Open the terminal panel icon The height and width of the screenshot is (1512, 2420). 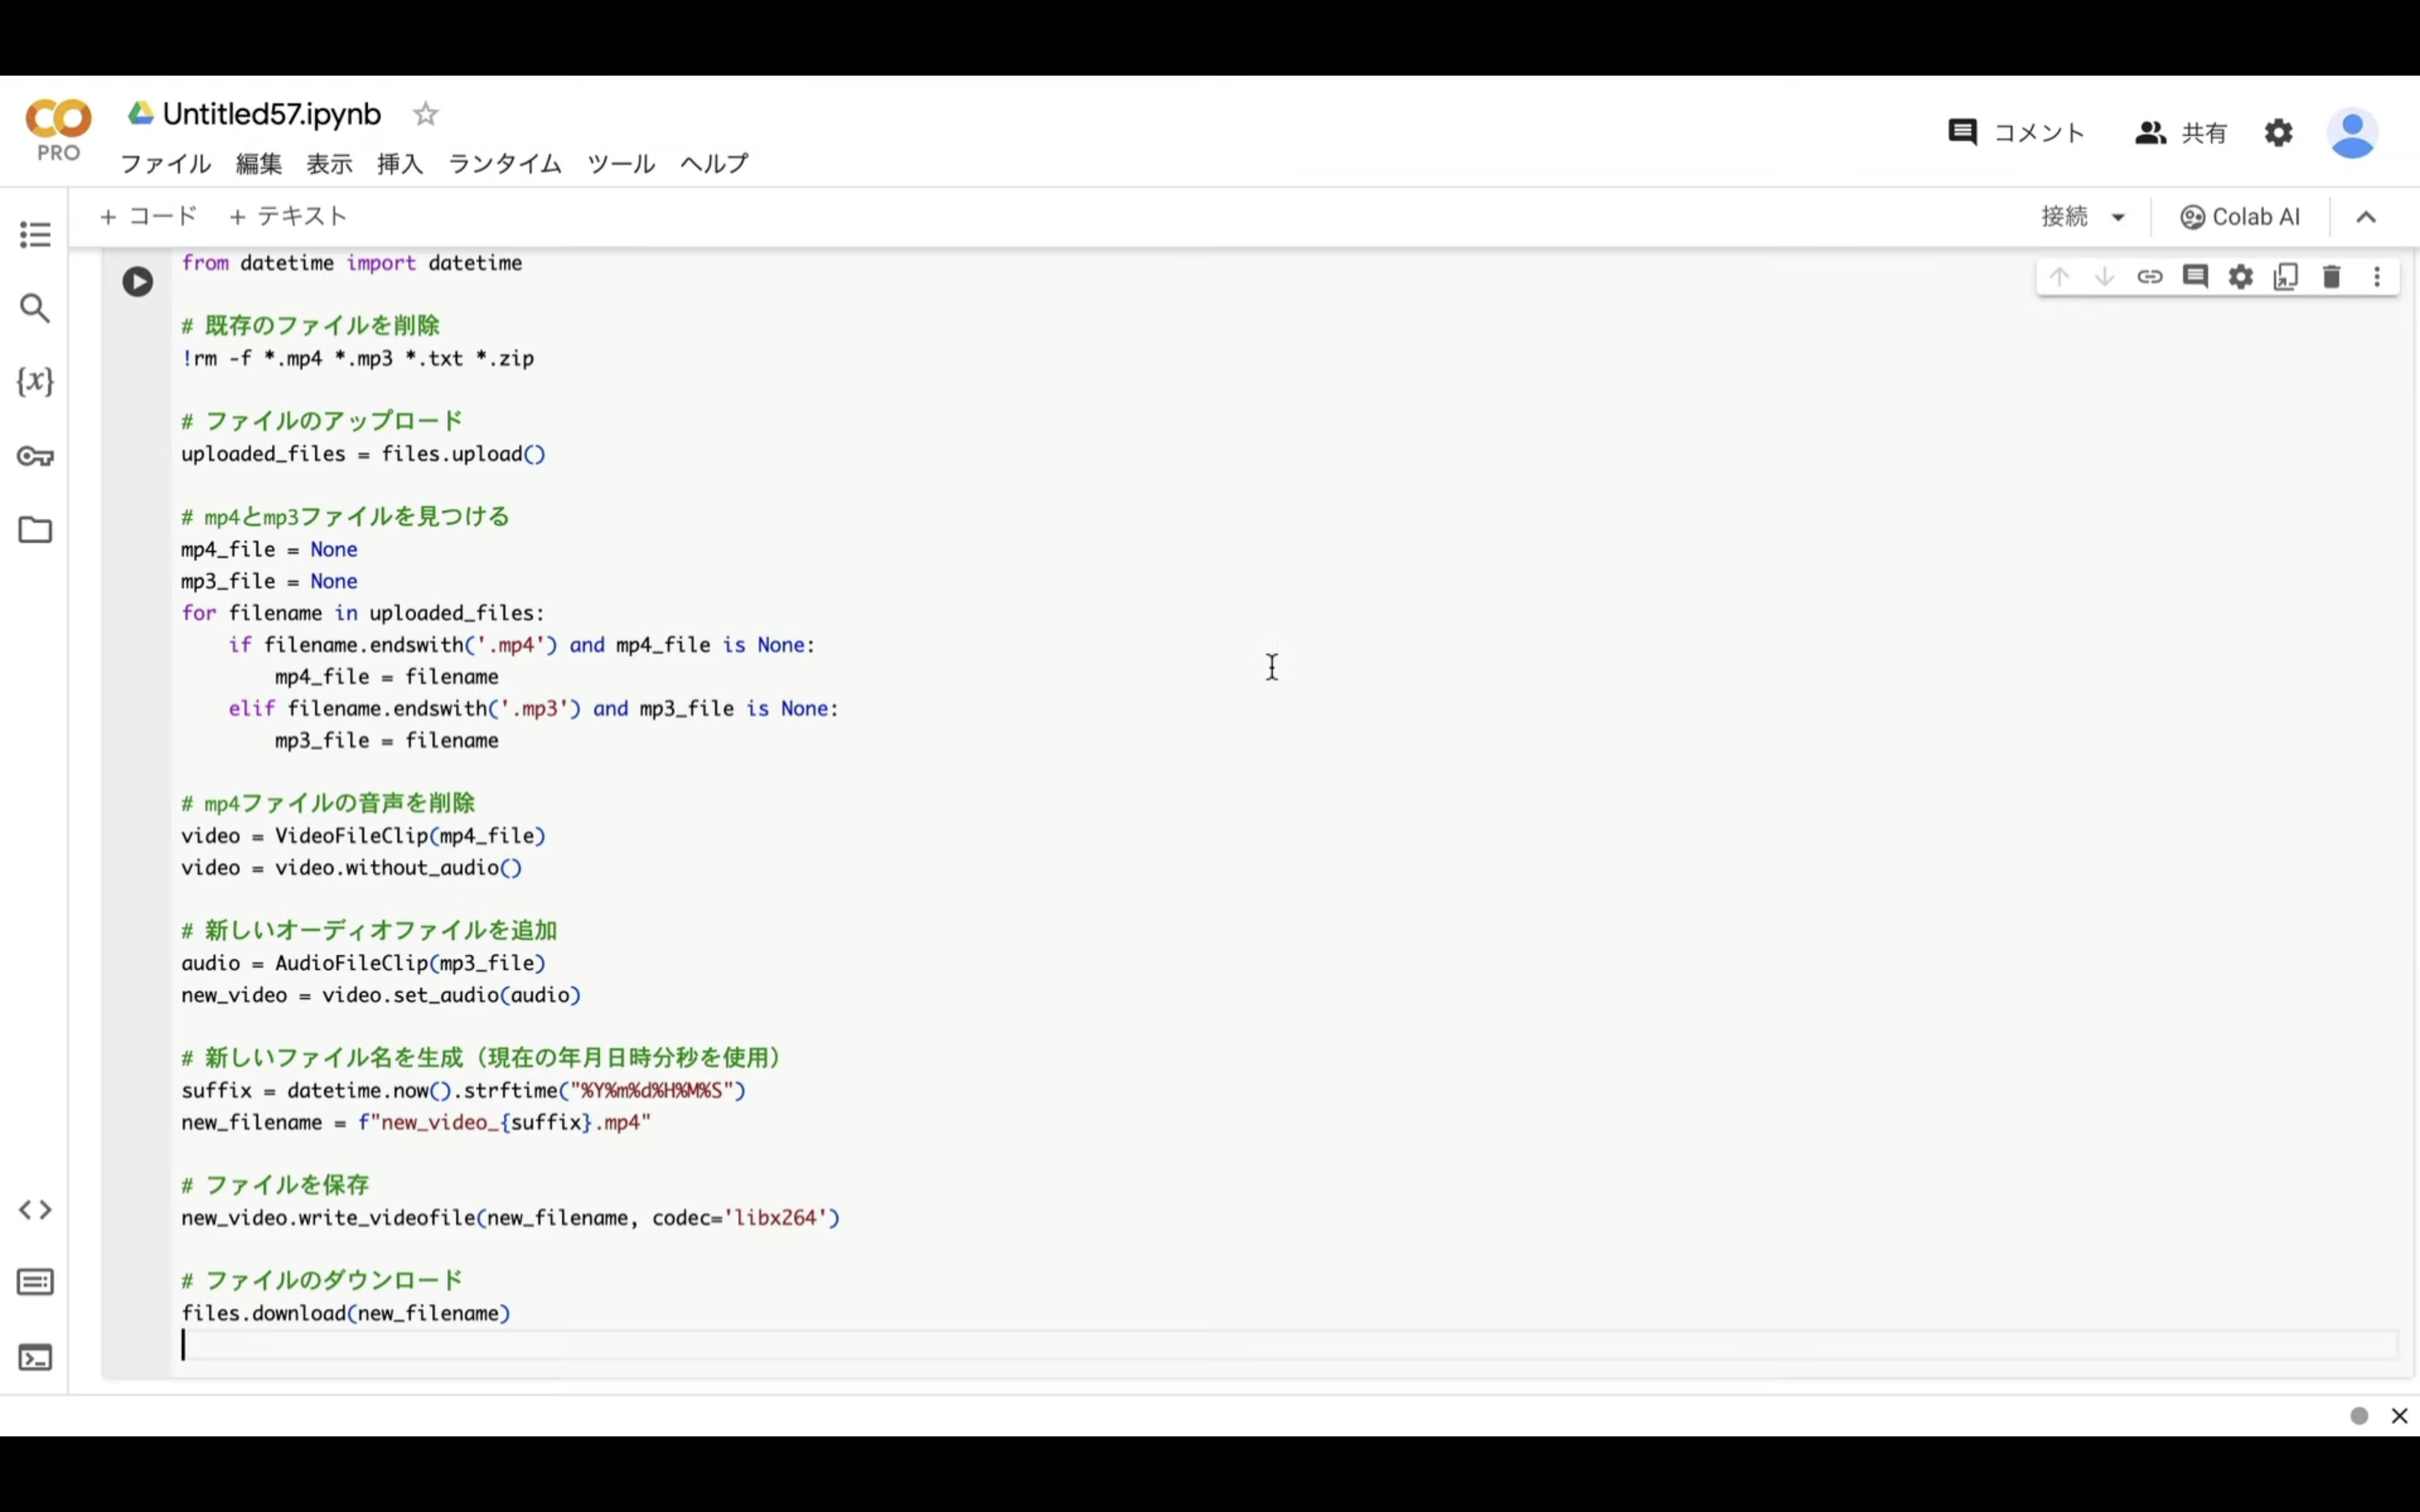click(x=35, y=1357)
